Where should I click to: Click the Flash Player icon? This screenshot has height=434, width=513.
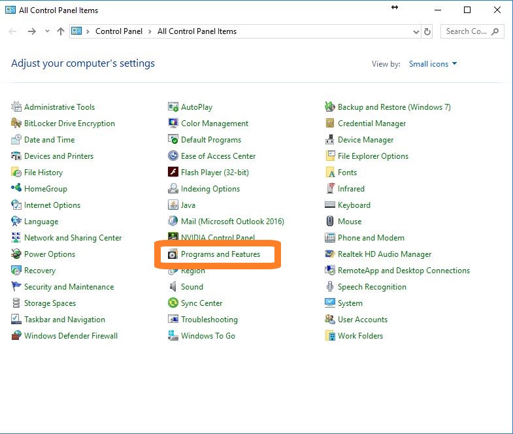(x=173, y=172)
